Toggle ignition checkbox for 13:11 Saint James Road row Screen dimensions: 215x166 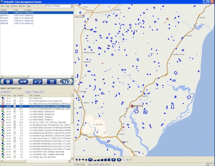(14, 138)
